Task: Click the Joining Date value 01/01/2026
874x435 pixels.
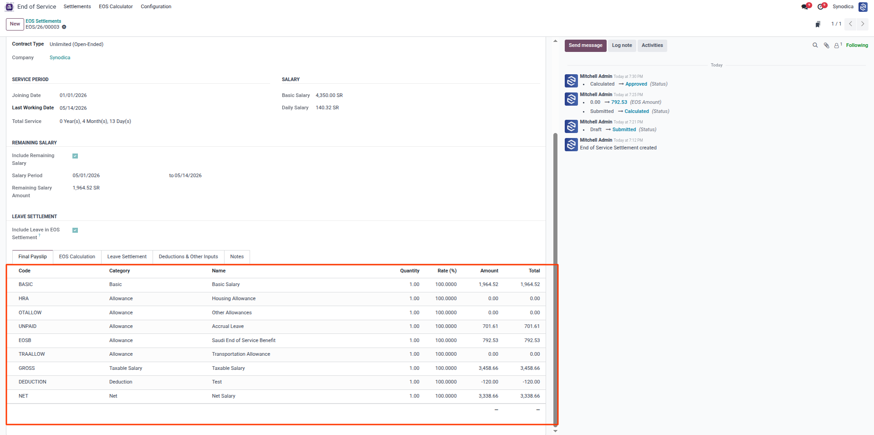Action: [73, 96]
